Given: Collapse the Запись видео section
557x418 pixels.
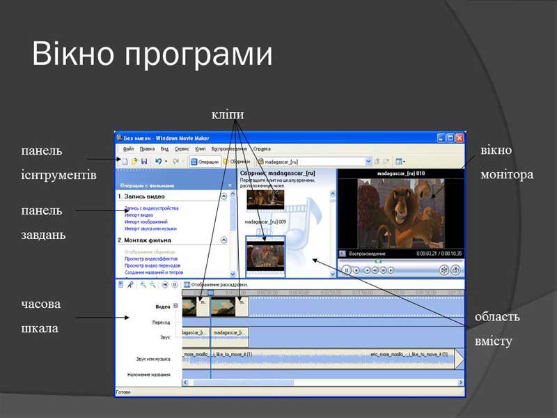Looking at the screenshot, I should click(x=223, y=197).
